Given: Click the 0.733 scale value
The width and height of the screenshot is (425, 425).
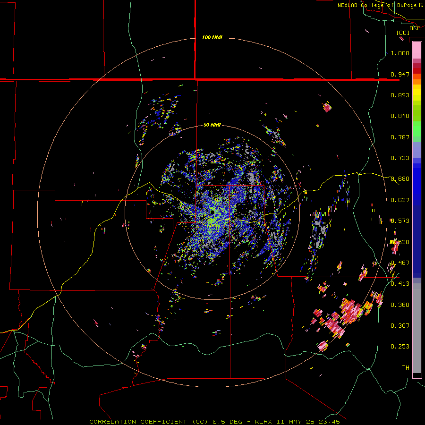Looking at the screenshot, I should 400,158.
